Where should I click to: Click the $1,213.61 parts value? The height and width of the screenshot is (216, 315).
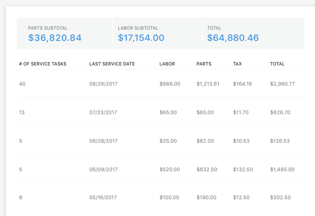208,84
